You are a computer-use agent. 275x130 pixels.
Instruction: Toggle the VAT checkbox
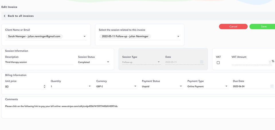218,63
